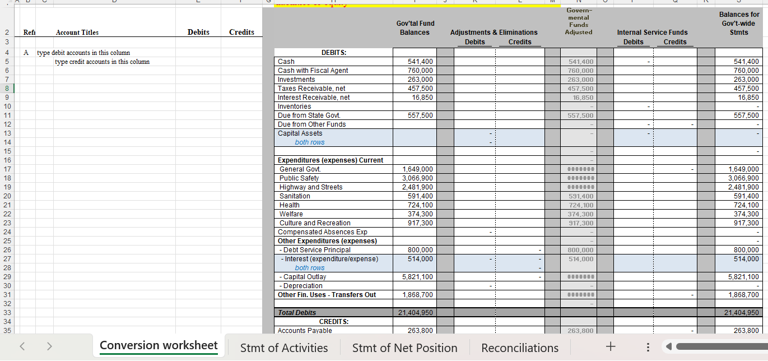The width and height of the screenshot is (768, 361).
Task: Click the 'both rows' blue italic label
Action: click(310, 142)
